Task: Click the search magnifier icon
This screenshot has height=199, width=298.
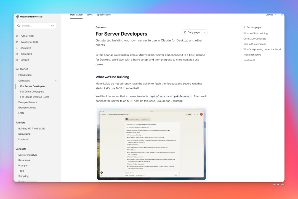Action: 18,26
